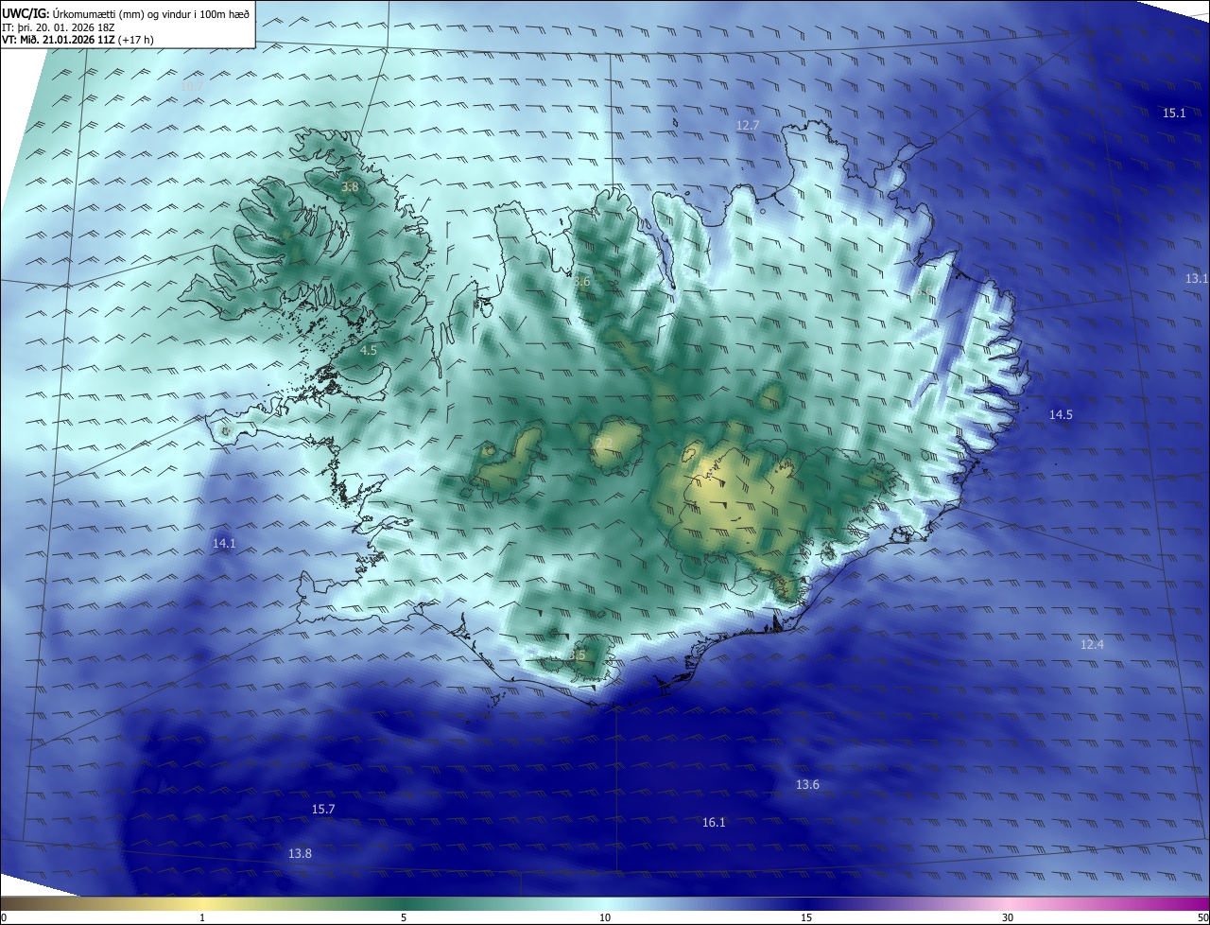Click the 3.6 value label
The image size is (1210, 925).
581,281
